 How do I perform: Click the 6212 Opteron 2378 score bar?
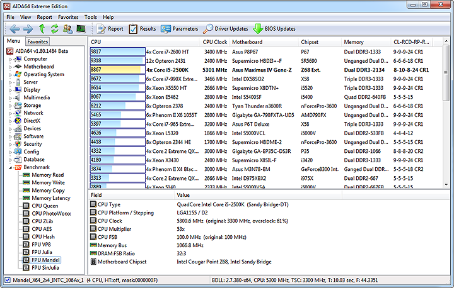[x=117, y=106]
